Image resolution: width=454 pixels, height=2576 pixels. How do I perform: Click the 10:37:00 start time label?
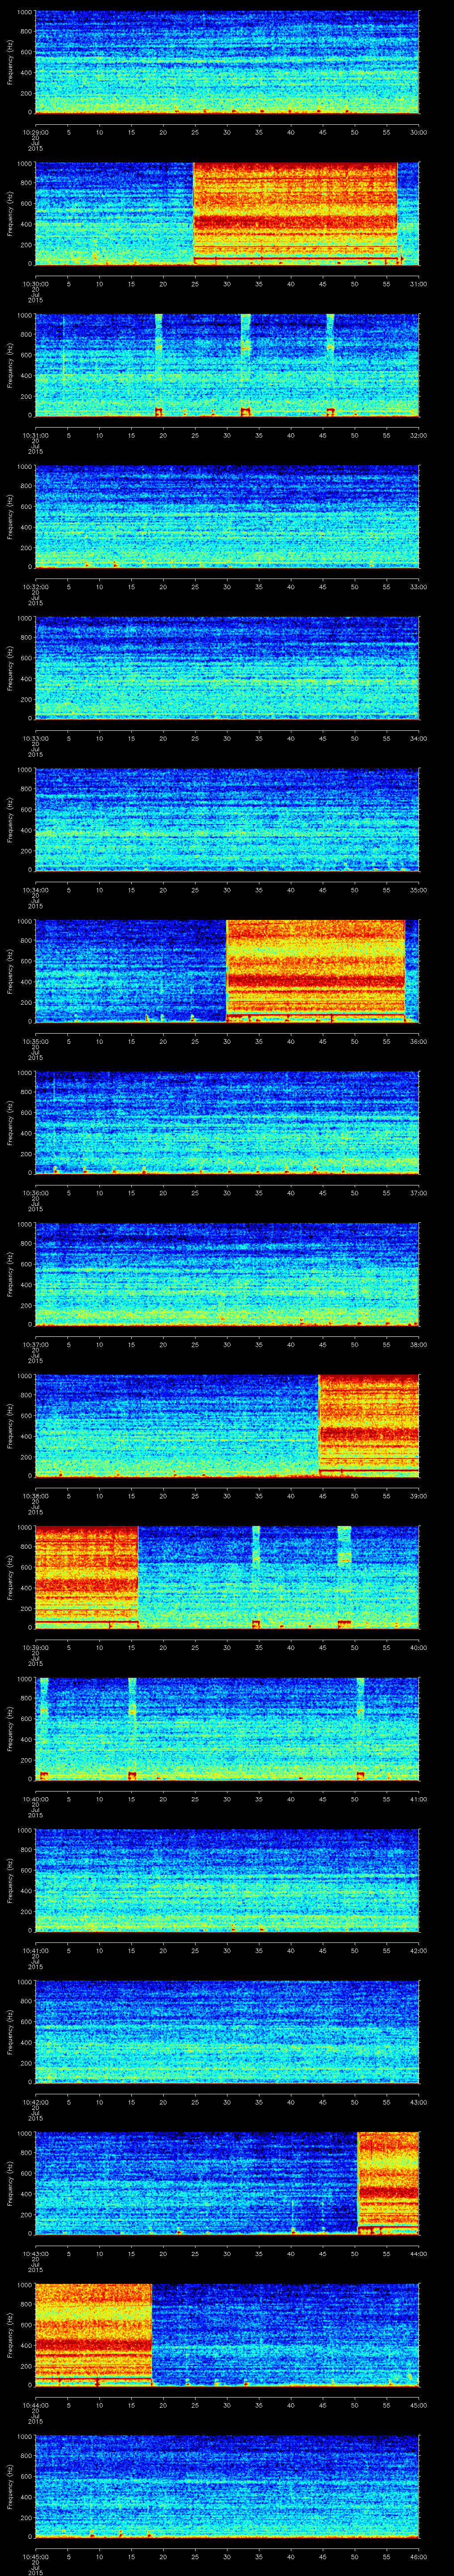tap(36, 1344)
